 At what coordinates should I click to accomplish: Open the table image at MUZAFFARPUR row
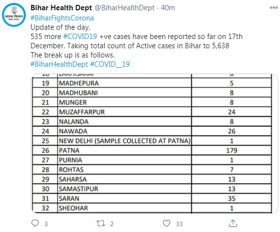152,112
